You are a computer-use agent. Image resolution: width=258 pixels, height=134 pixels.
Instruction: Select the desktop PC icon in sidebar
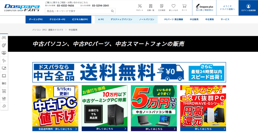[4, 68]
